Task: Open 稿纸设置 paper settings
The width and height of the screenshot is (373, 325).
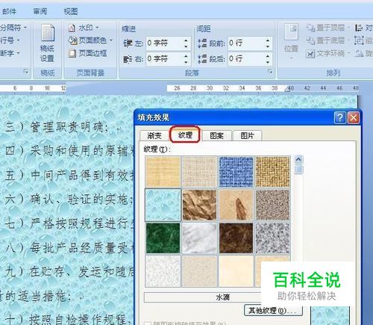Action: point(47,43)
